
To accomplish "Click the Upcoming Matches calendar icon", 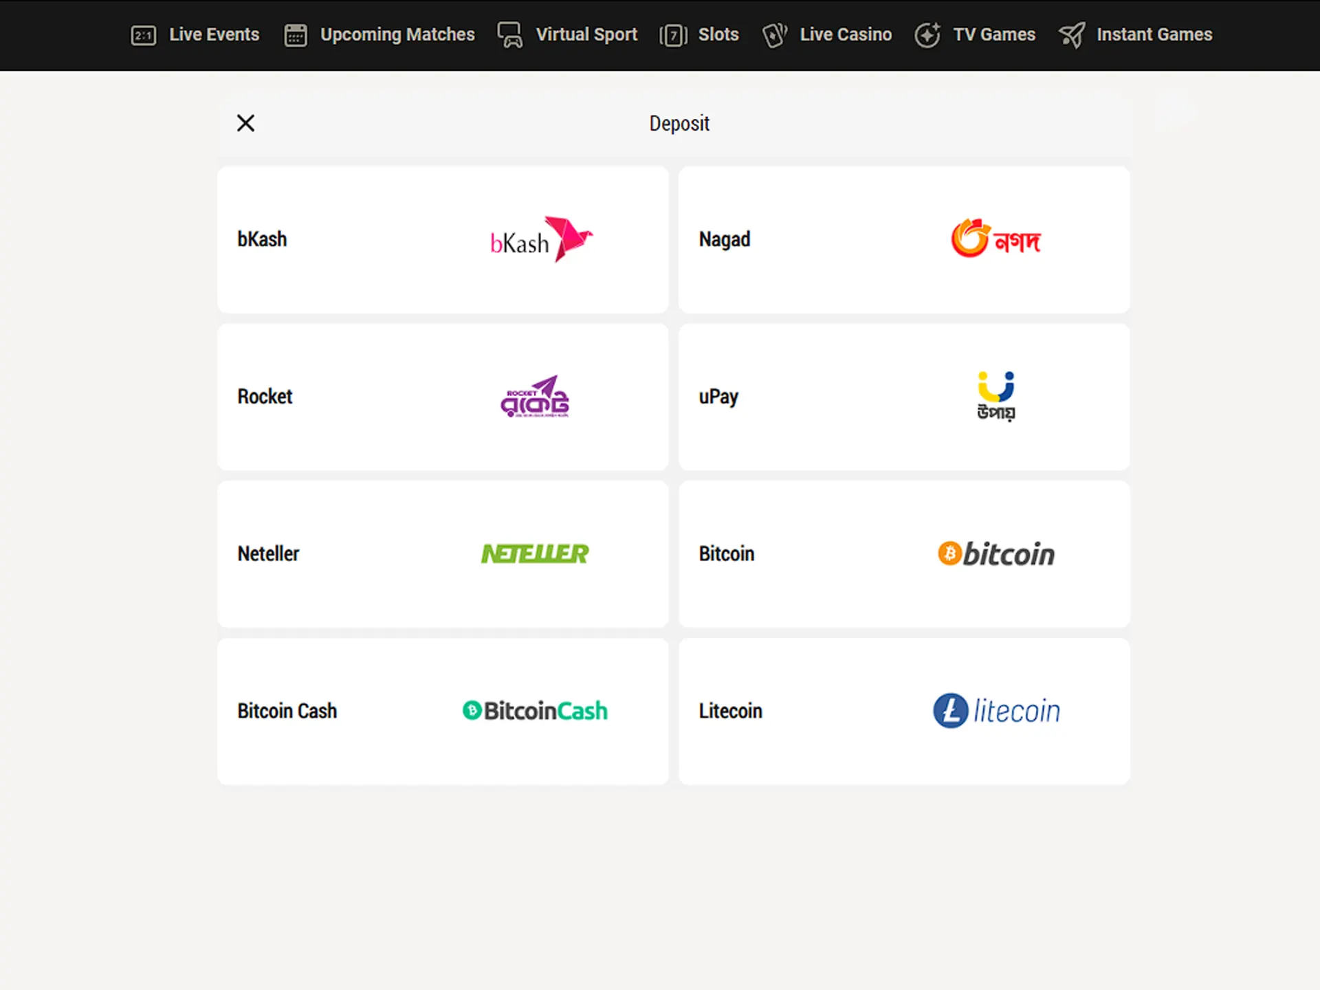I will pyautogui.click(x=296, y=35).
